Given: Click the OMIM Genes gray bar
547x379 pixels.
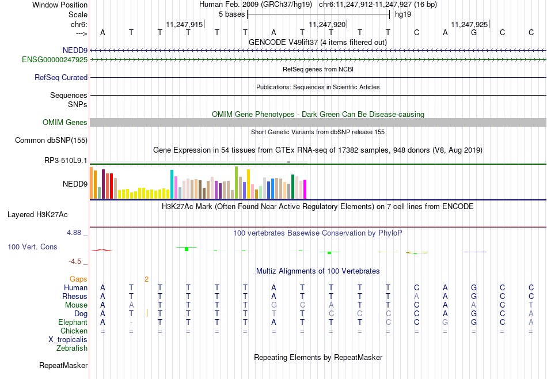Looking at the screenshot, I should pyautogui.click(x=318, y=122).
